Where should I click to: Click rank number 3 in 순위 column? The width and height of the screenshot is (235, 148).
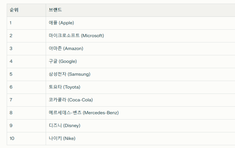tap(11, 48)
